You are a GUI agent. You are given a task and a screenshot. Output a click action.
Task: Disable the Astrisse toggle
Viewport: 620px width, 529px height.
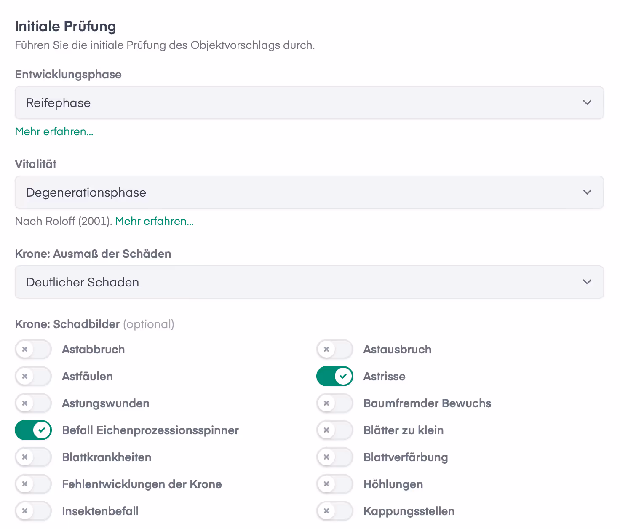335,376
